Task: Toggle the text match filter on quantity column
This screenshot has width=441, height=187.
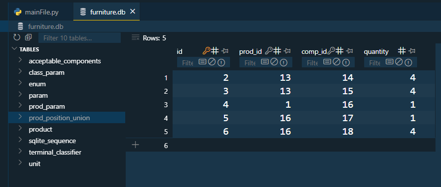Action: [x=389, y=62]
